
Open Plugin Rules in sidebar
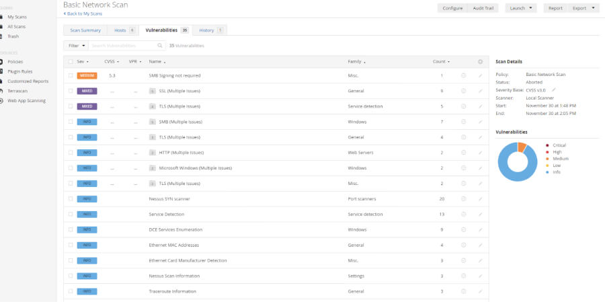coord(19,71)
